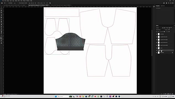Click the foreground color swatch
This screenshot has height=99, width=175.
point(1,38)
